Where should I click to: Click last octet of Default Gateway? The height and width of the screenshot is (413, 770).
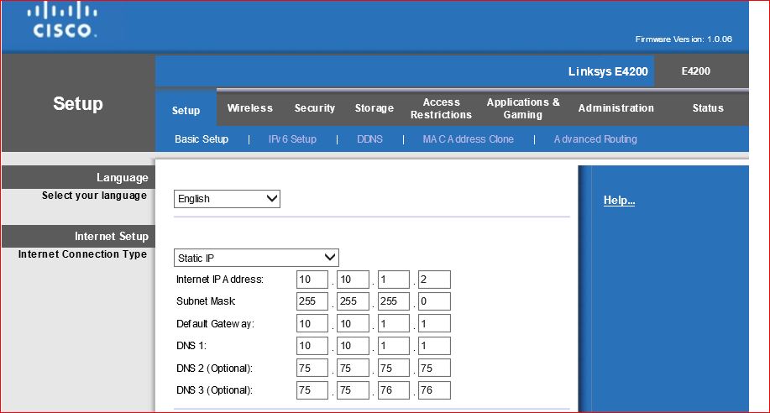[x=434, y=324]
